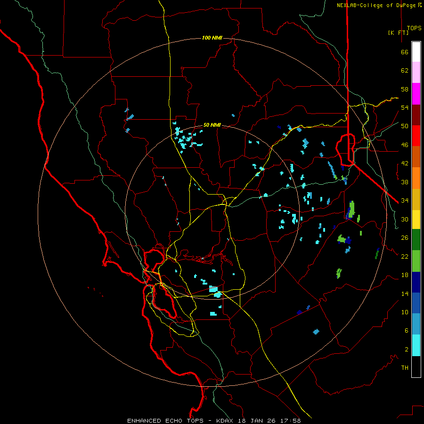Screen dimensions: 424x424
Task: Click the black TH threshold swatch
Action: point(416,367)
